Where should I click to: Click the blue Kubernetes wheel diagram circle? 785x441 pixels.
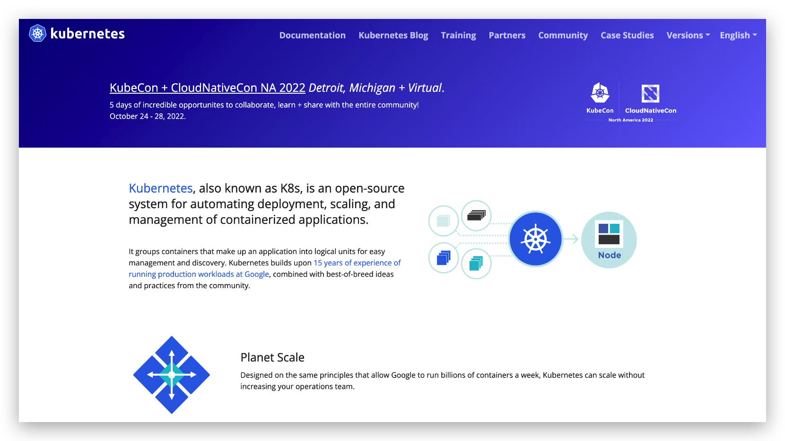(x=535, y=239)
